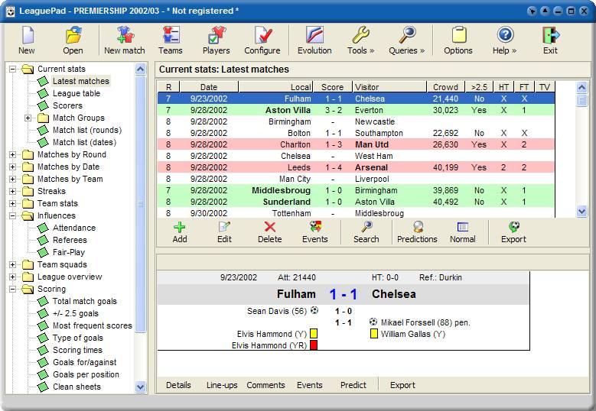
Task: Select the Leeds 1 - 4 Arsenal row
Action: (x=357, y=167)
